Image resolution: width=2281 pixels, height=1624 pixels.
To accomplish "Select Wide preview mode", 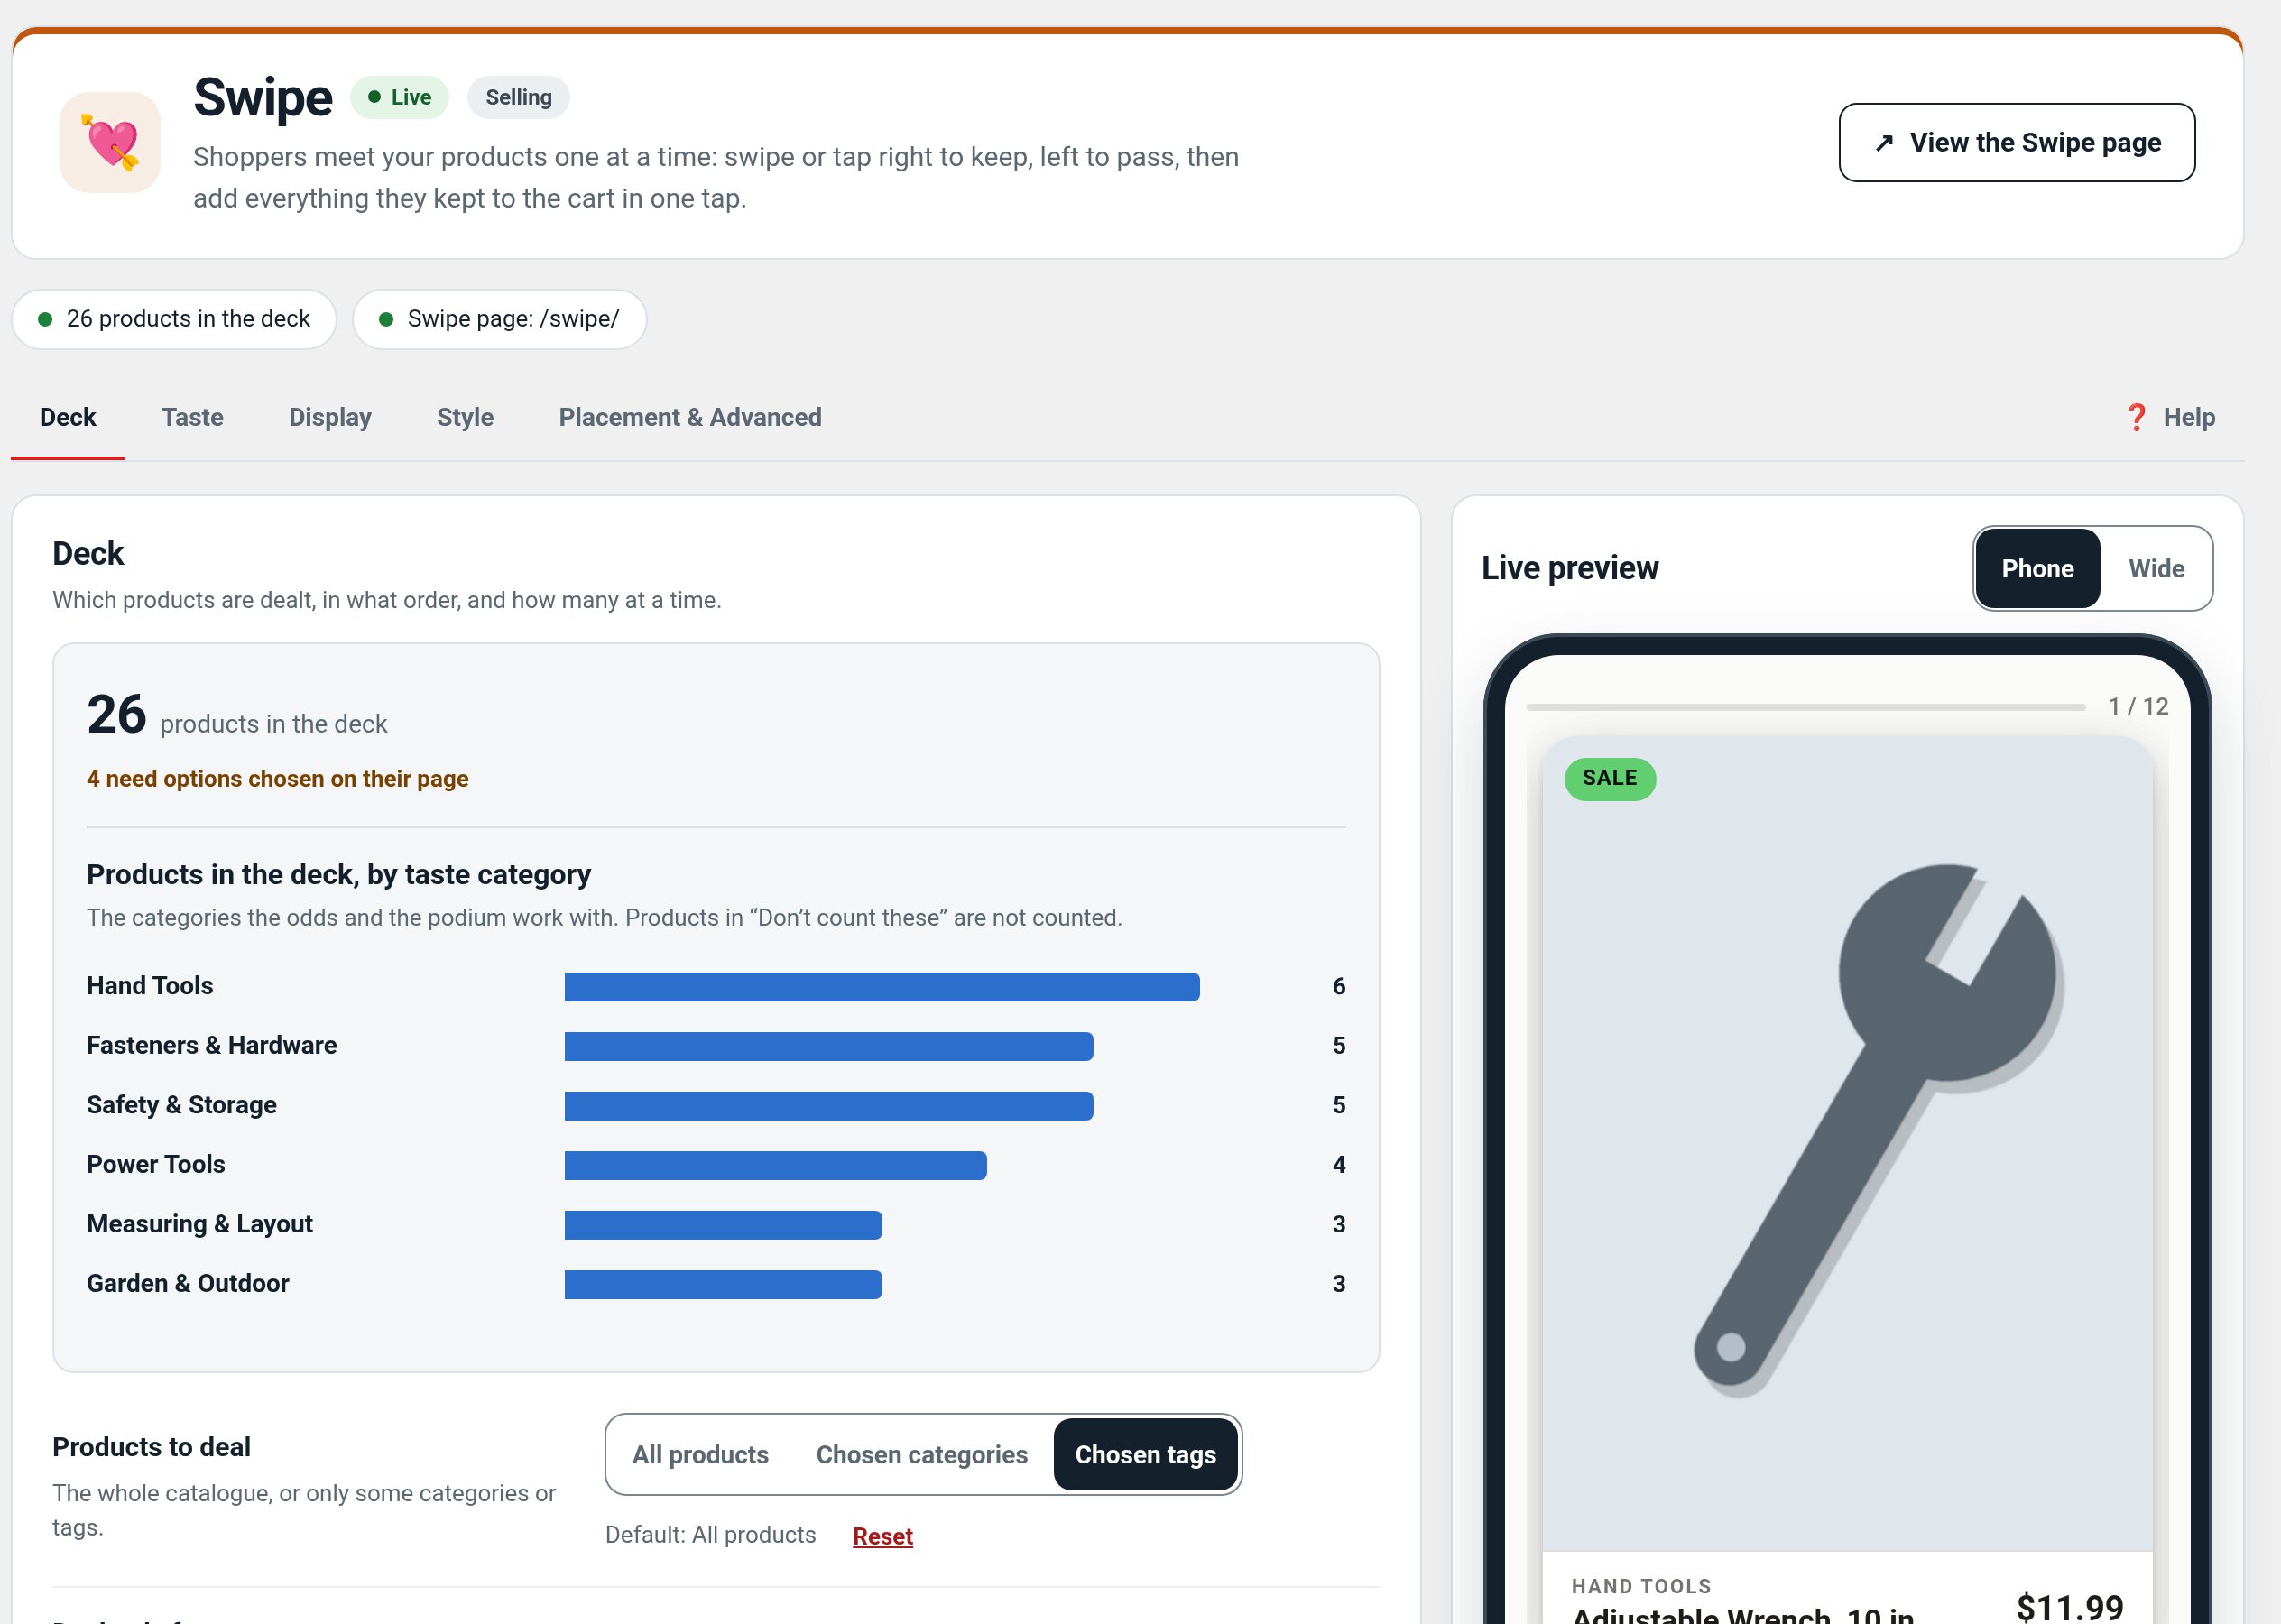I will (2156, 568).
